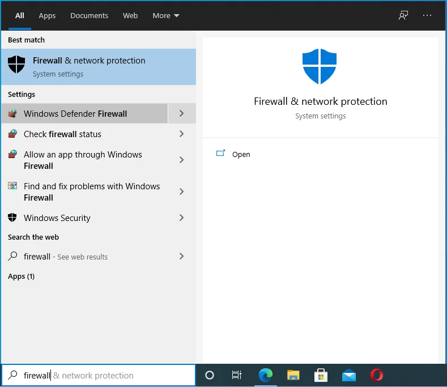Click the Open external-window icon
The width and height of the screenshot is (447, 387).
tap(220, 154)
